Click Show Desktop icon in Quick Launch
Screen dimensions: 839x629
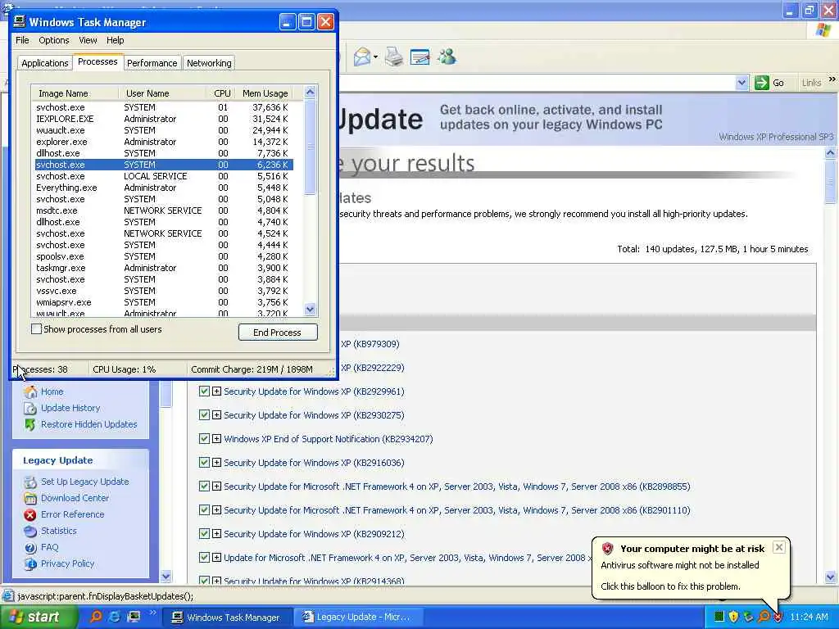134,617
